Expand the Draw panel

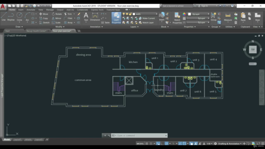click(19, 26)
